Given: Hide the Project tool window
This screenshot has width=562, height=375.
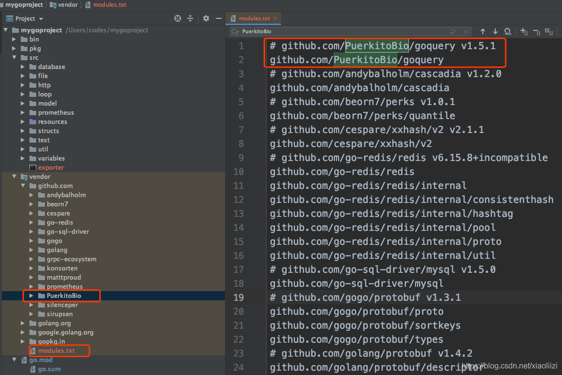Looking at the screenshot, I should tap(218, 18).
